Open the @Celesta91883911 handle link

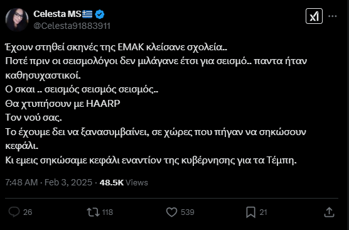pyautogui.click(x=72, y=26)
